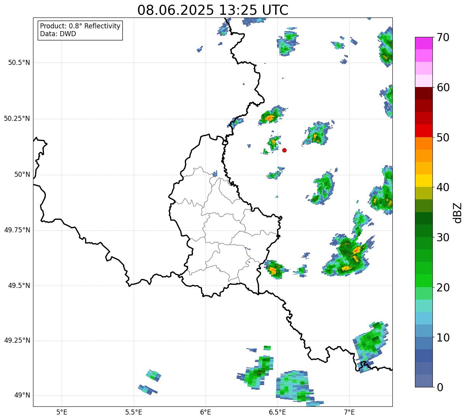Click the 49°N latitude tick label
Screen dimensions: 467x420
22,396
